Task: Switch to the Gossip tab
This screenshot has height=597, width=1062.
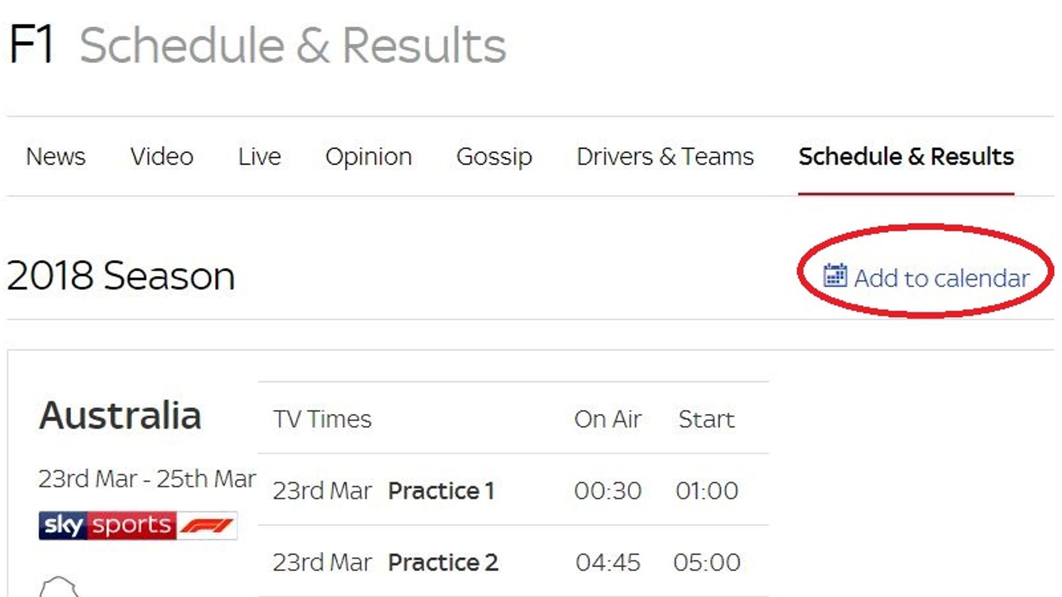Action: 494,157
